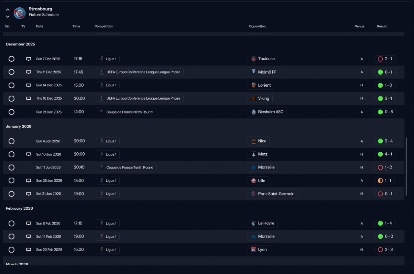Screen dimensions: 414x274
Task: Open the Malmö FF club link
Action: point(264,72)
